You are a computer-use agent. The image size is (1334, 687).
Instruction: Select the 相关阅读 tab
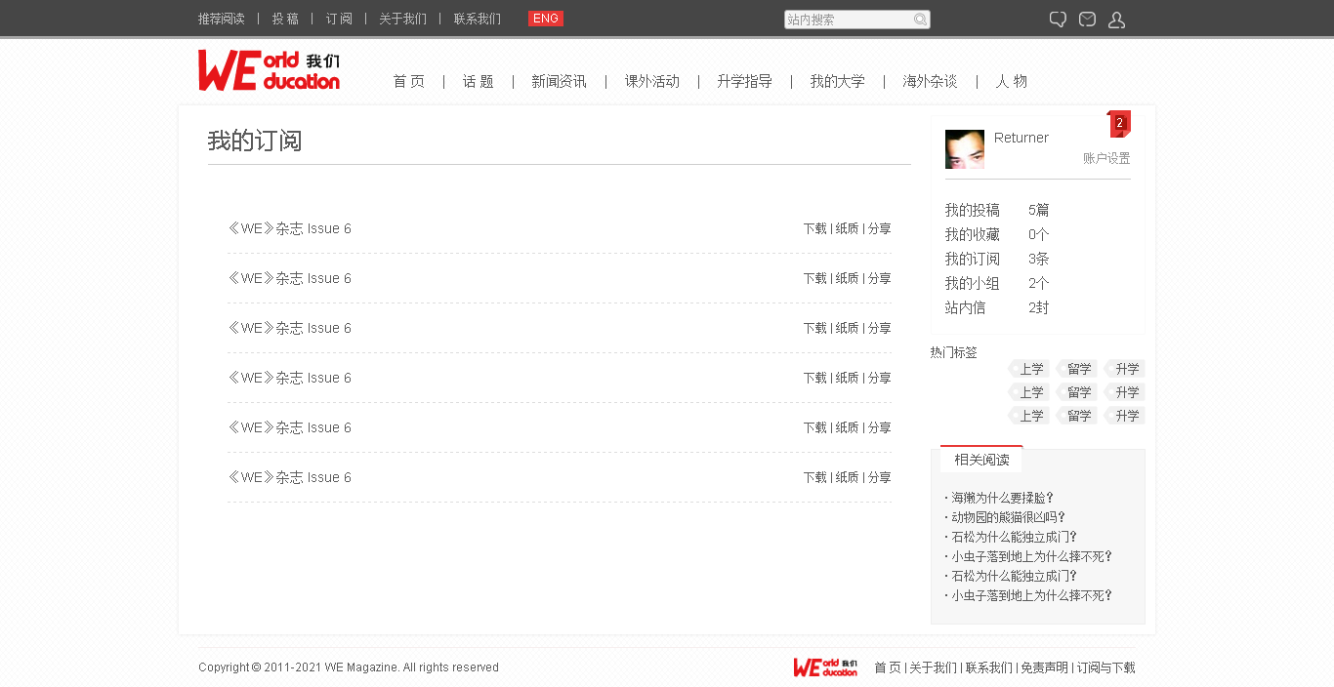coord(981,460)
